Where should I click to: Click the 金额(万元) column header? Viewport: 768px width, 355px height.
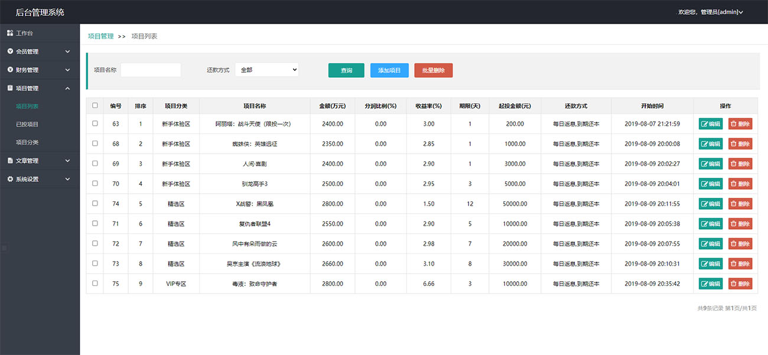click(332, 106)
